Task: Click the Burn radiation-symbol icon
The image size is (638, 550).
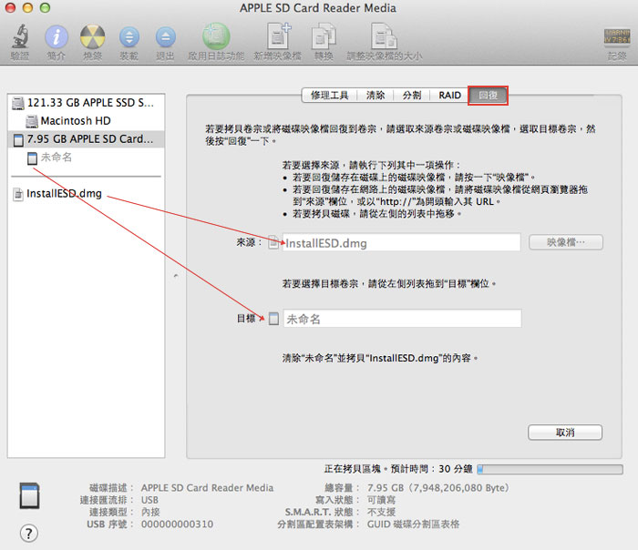Action: coord(92,36)
